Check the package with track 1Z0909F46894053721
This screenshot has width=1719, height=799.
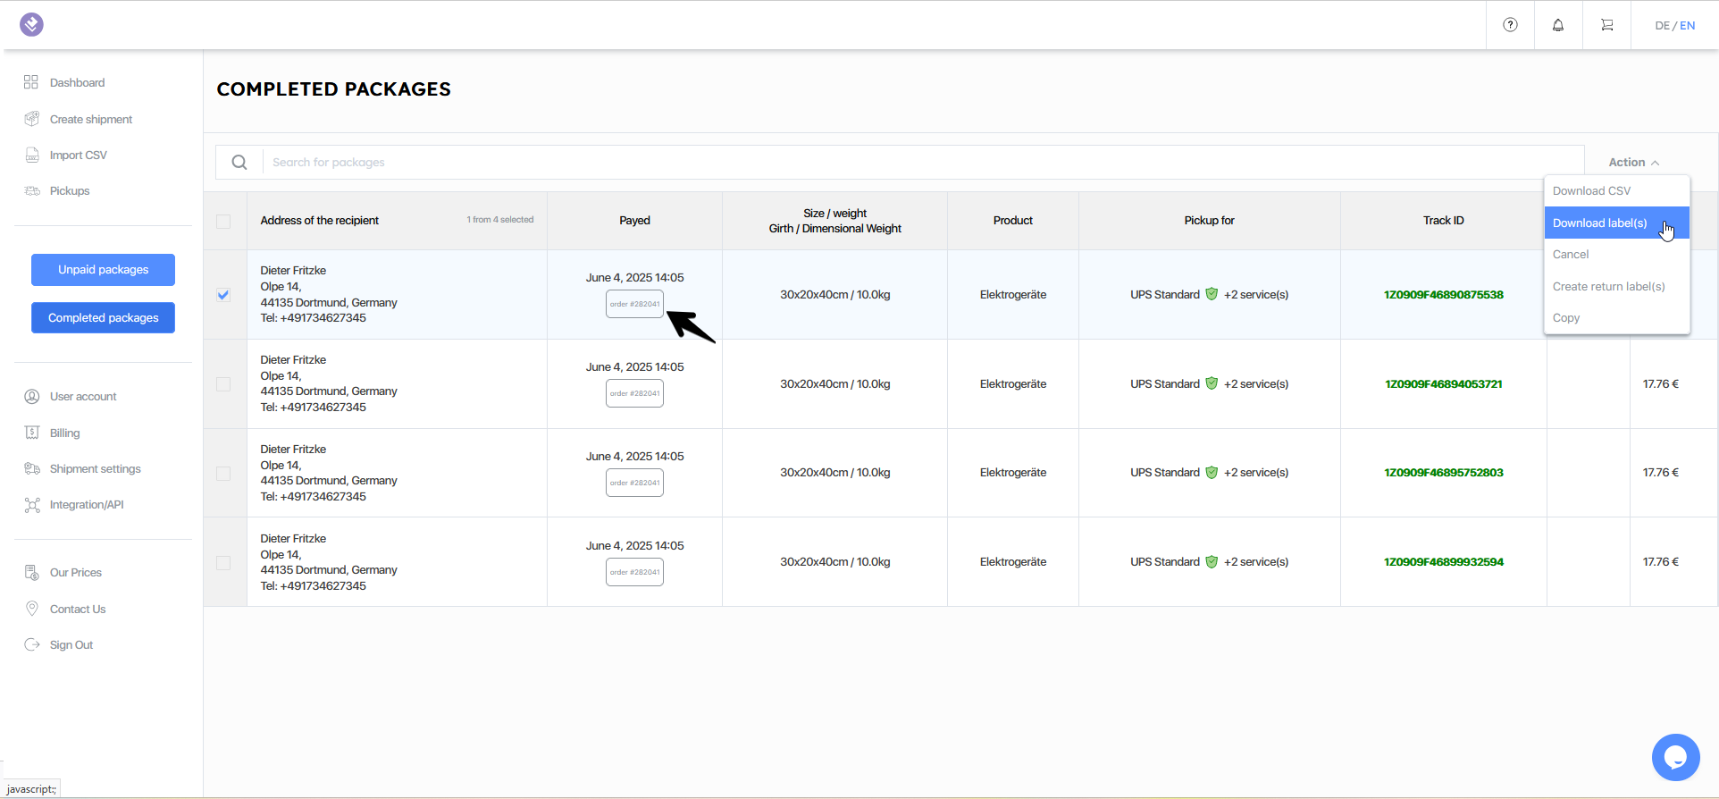[x=223, y=384]
